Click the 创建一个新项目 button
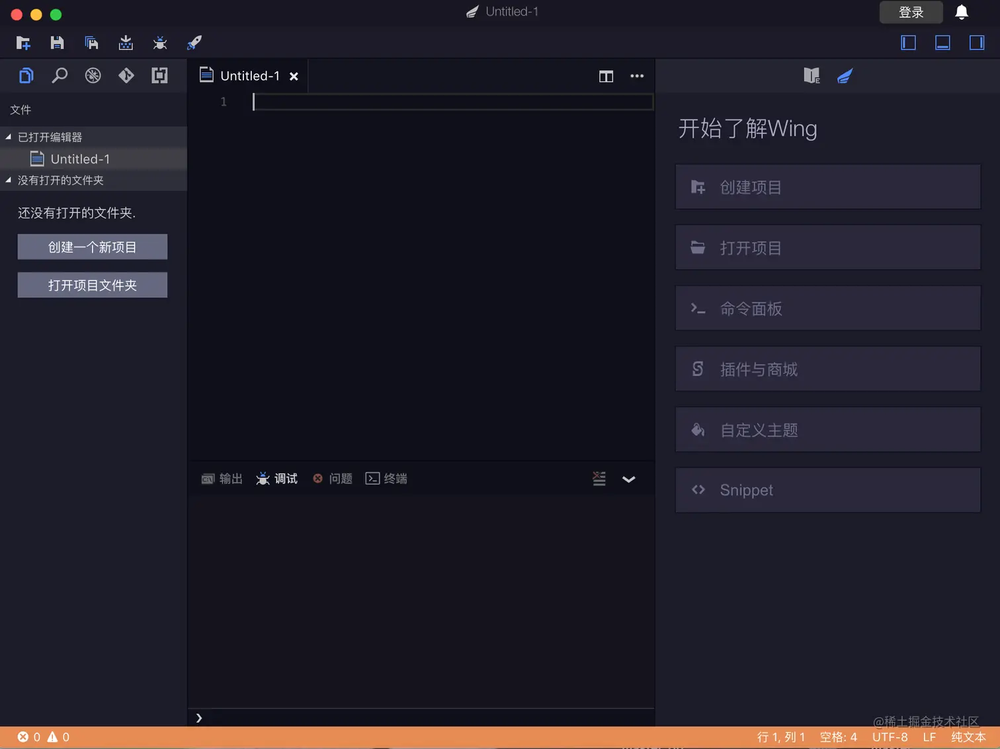 93,247
